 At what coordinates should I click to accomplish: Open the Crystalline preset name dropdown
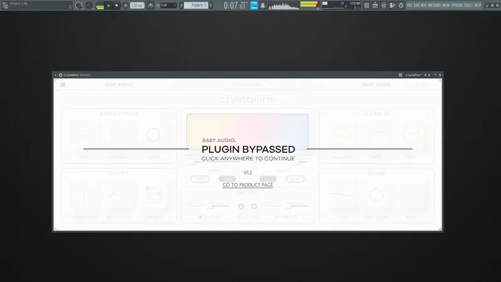coord(414,75)
